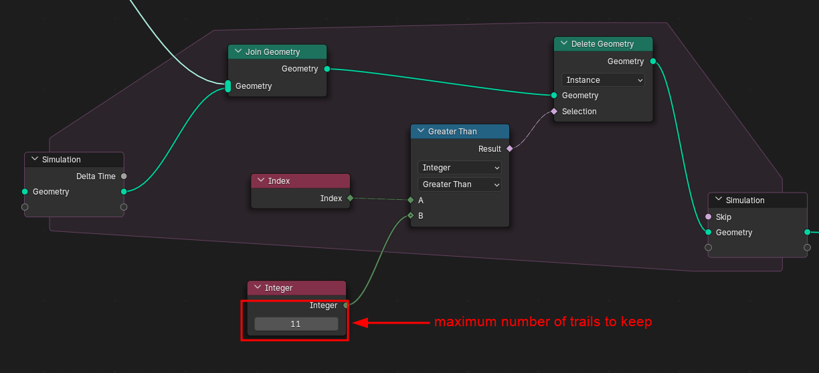The image size is (819, 373).
Task: Click the Delete Geometry Selection input socket
Action: (x=554, y=112)
